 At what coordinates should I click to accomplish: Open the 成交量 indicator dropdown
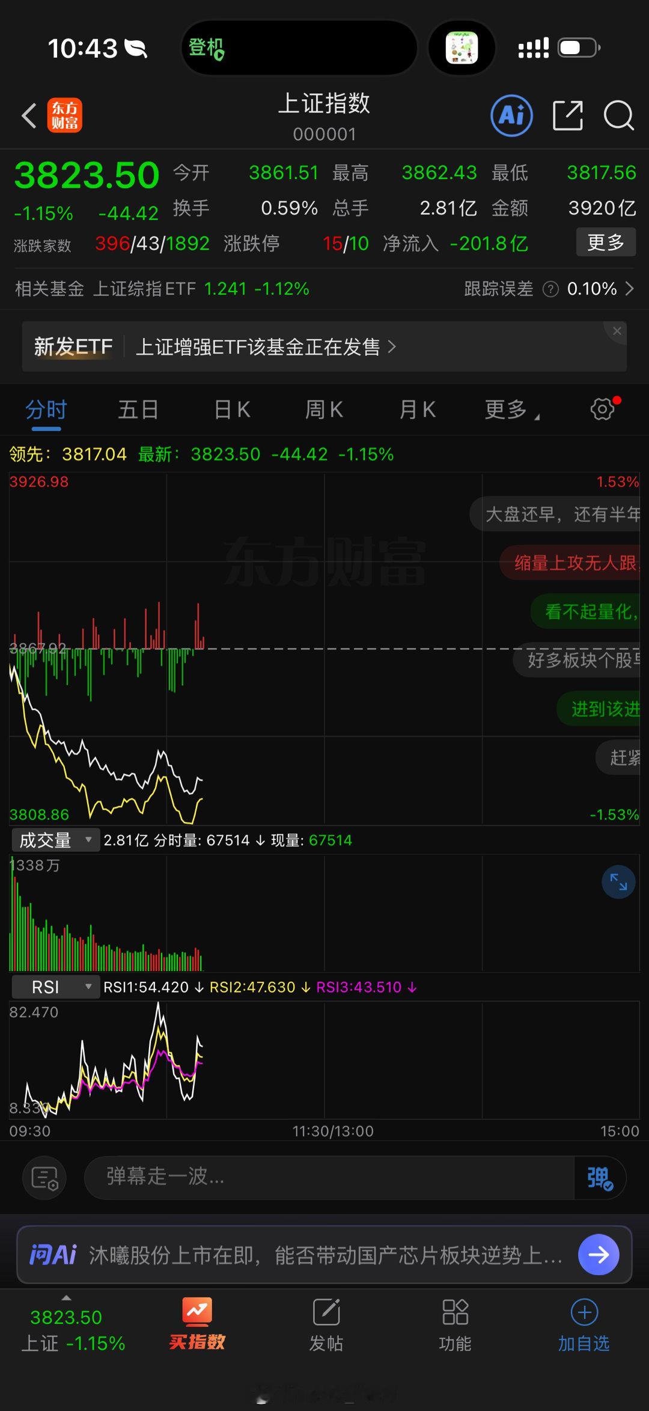click(55, 840)
